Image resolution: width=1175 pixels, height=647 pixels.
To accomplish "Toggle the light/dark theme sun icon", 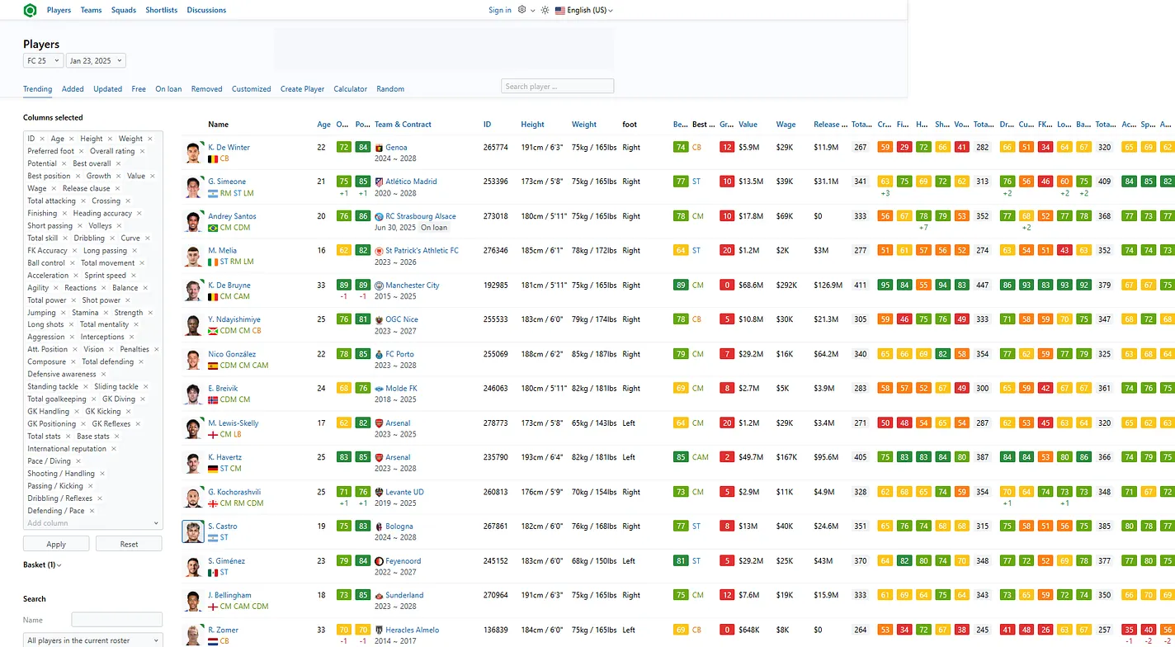I will [545, 10].
